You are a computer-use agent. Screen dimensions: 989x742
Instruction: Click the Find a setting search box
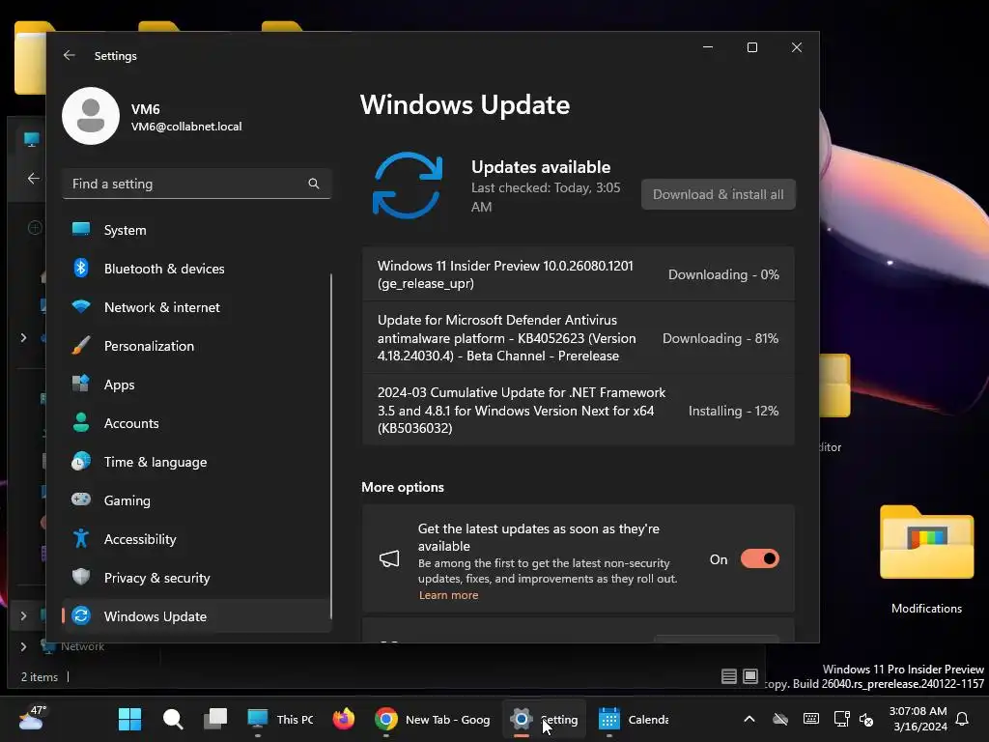[x=196, y=184]
